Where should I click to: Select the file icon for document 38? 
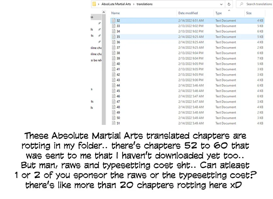click(114, 53)
